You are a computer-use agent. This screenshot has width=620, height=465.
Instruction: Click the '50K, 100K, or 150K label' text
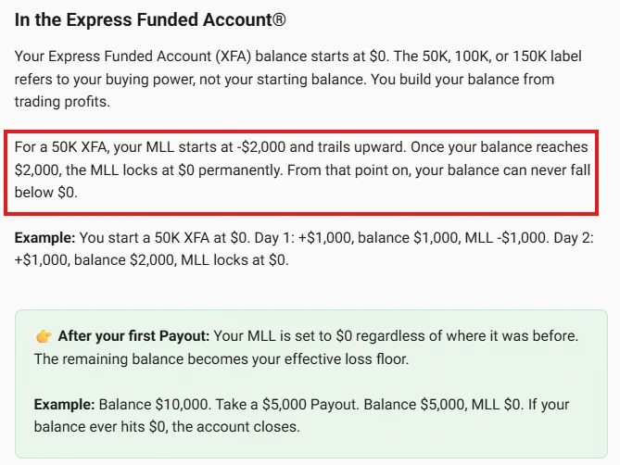pos(501,57)
